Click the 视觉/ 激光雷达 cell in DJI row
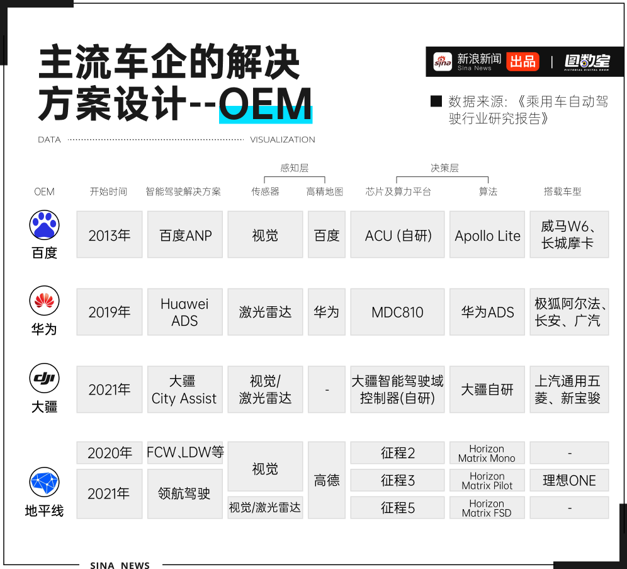Image resolution: width=627 pixels, height=569 pixels. (x=266, y=389)
